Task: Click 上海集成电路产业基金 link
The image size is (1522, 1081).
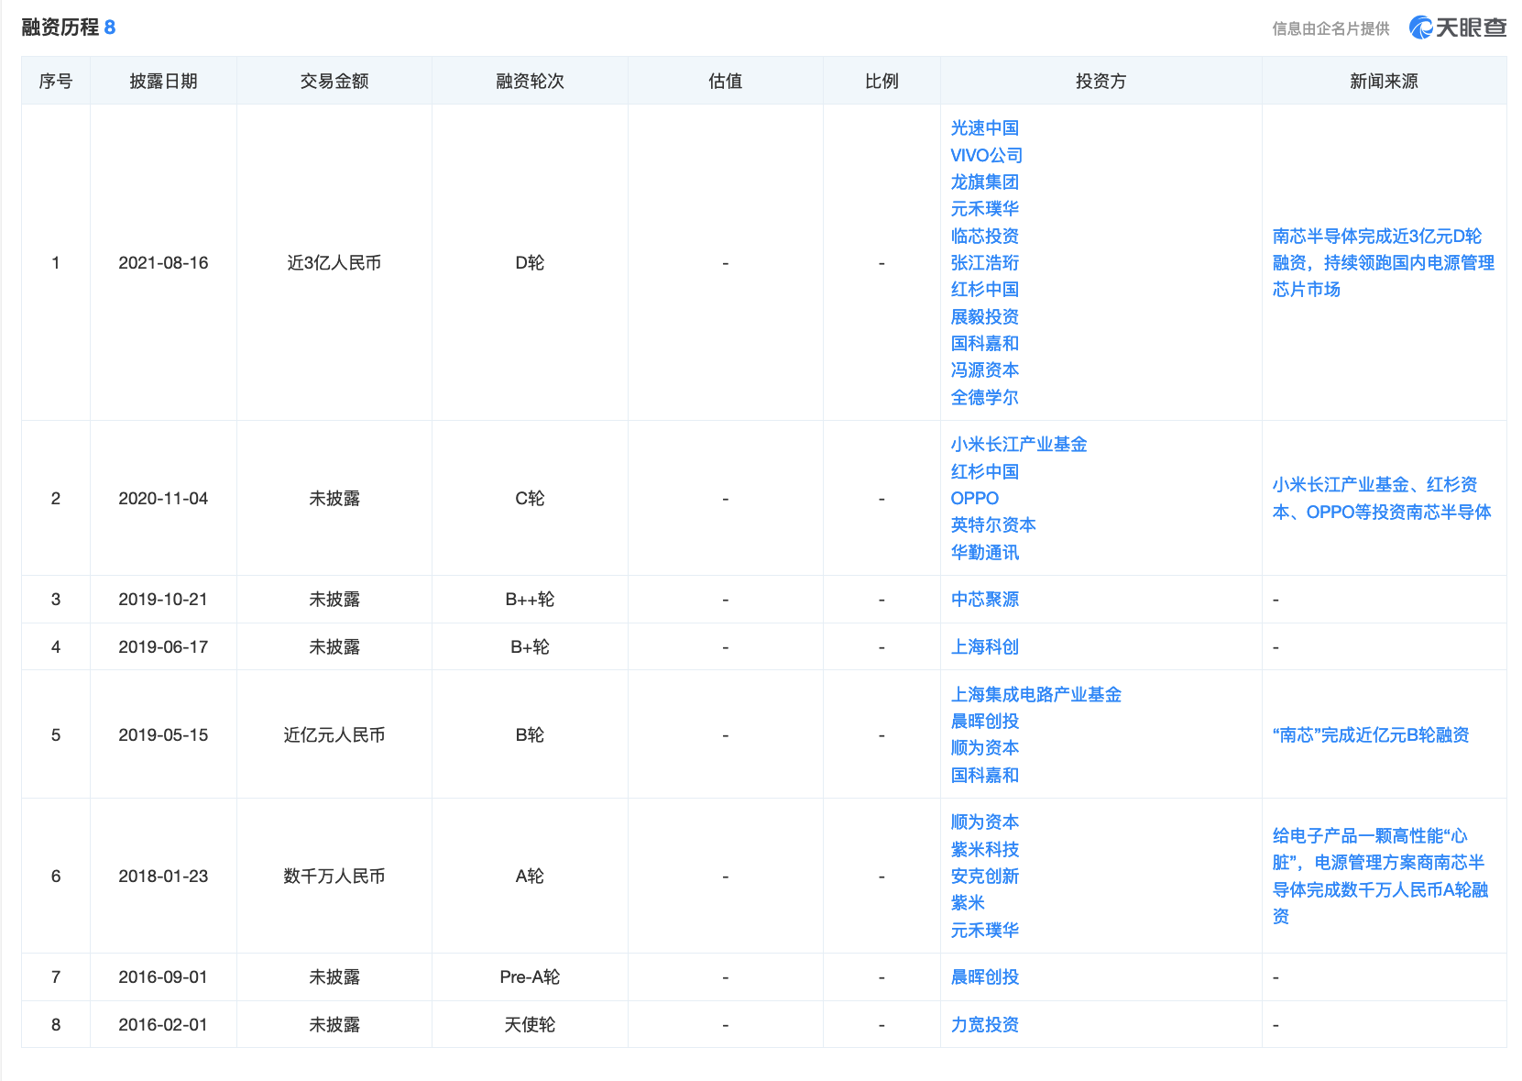Action: (x=1035, y=694)
